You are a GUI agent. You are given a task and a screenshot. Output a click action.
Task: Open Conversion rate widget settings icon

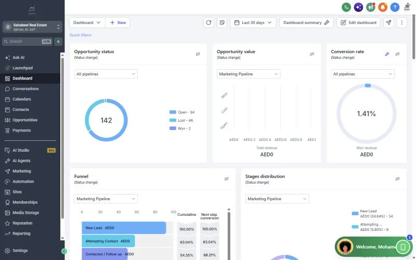(397, 54)
